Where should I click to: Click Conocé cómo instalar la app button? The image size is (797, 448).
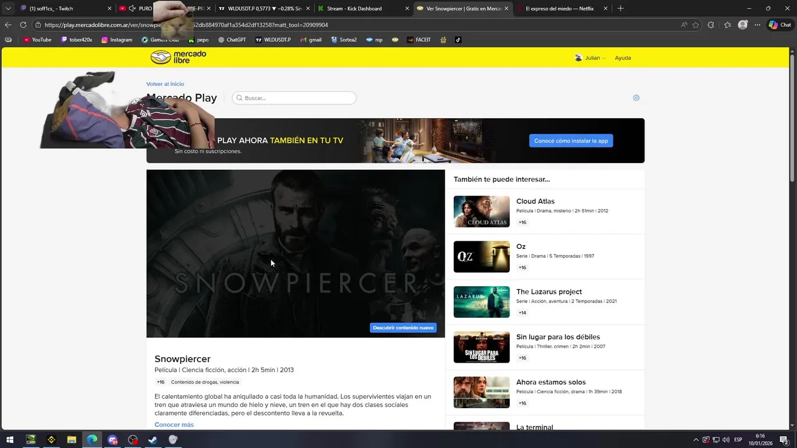(571, 141)
